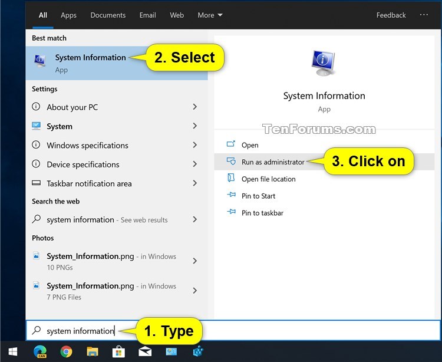442x362 pixels.
Task: Click the System Information title in the preview pane
Action: (324, 96)
